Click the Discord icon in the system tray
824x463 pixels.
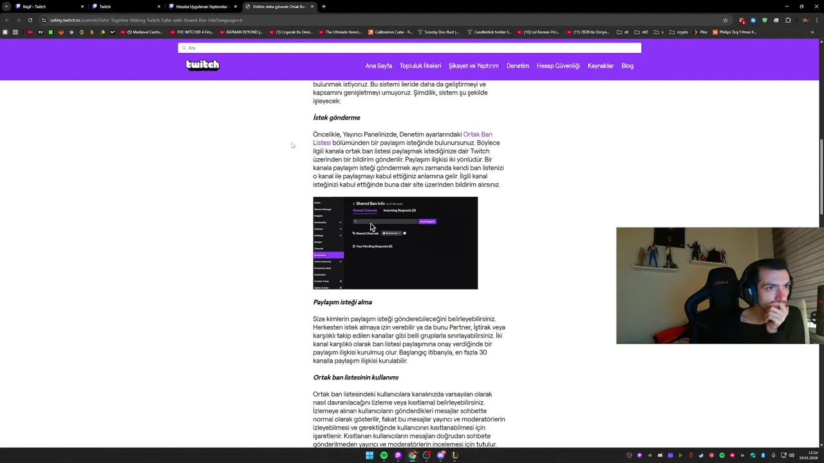[x=660, y=455]
